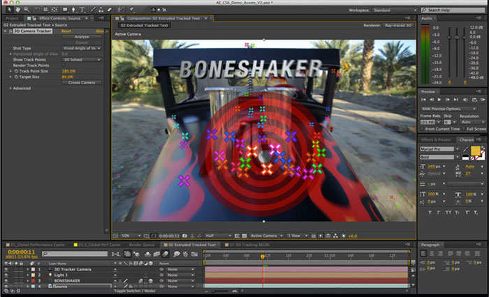489x297 pixels.
Task: Select the Zoom magnifier tool
Action: [x=27, y=10]
